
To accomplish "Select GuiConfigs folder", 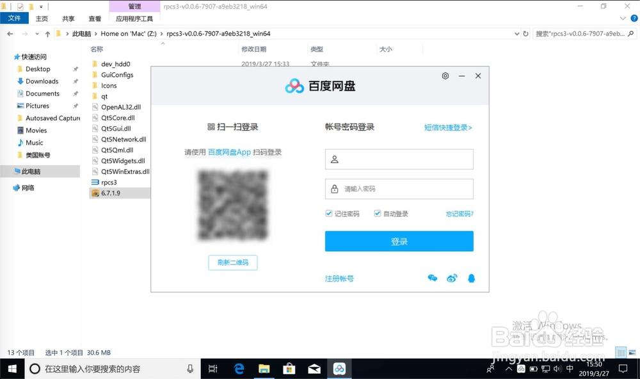I will pyautogui.click(x=117, y=75).
